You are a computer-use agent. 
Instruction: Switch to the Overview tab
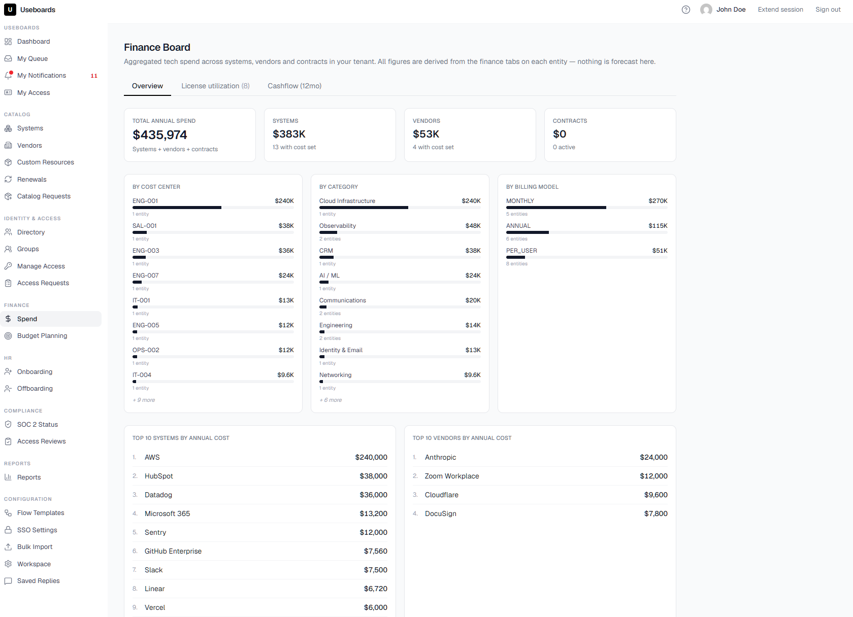click(x=147, y=86)
